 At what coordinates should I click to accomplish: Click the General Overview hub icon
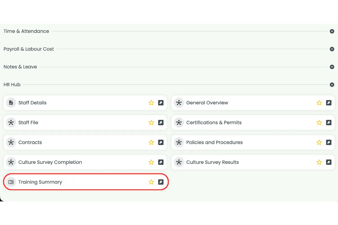point(179,103)
